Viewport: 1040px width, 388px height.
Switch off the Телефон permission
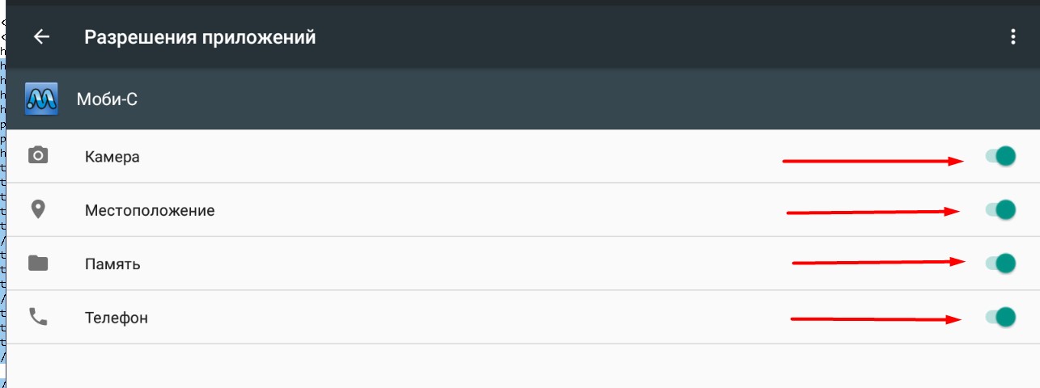tap(1000, 316)
